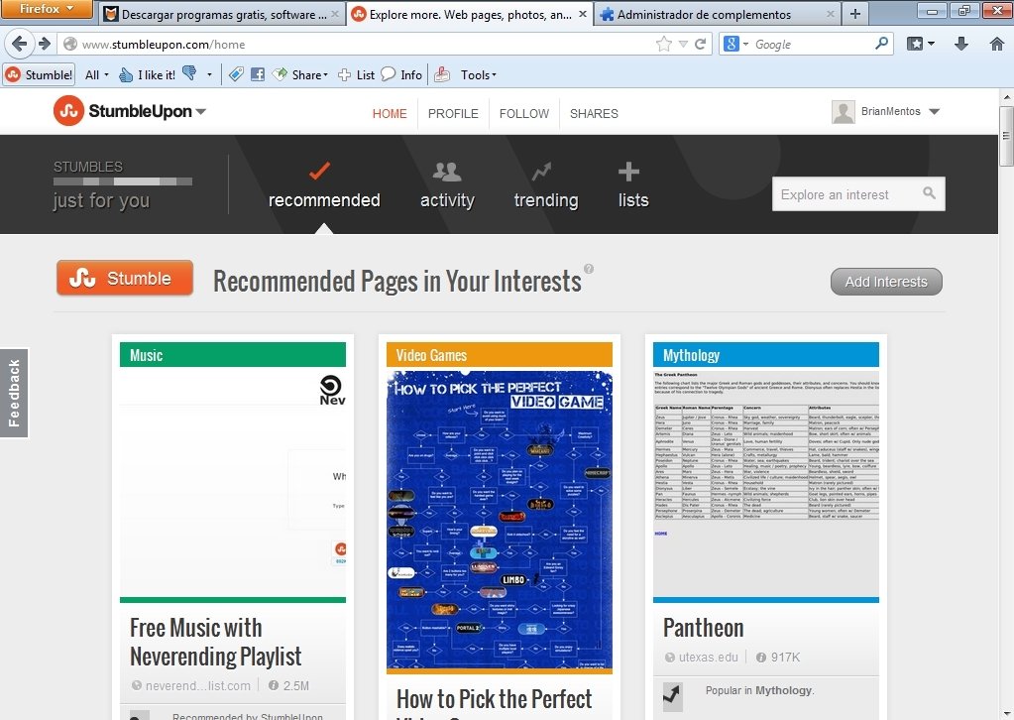Screen dimensions: 1014x720
Task: Click the Popular in Mythology link
Action: pyautogui.click(x=759, y=690)
